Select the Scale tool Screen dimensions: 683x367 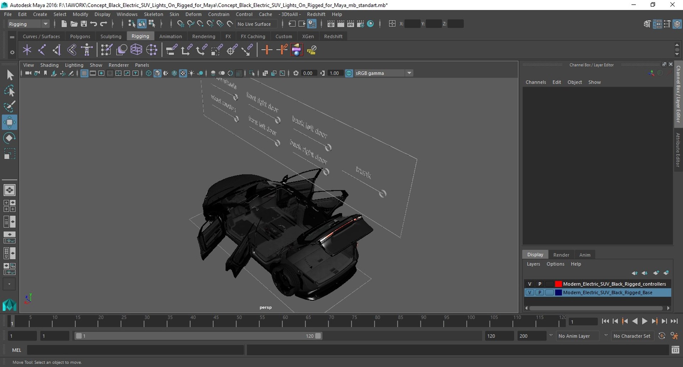pos(10,154)
